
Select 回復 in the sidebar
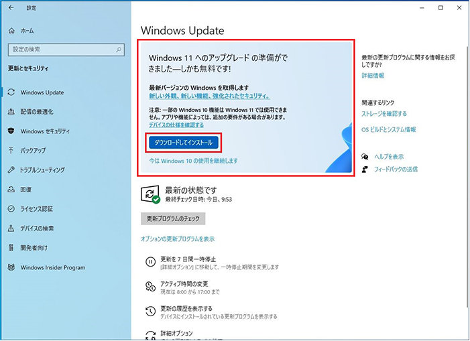(x=25, y=189)
